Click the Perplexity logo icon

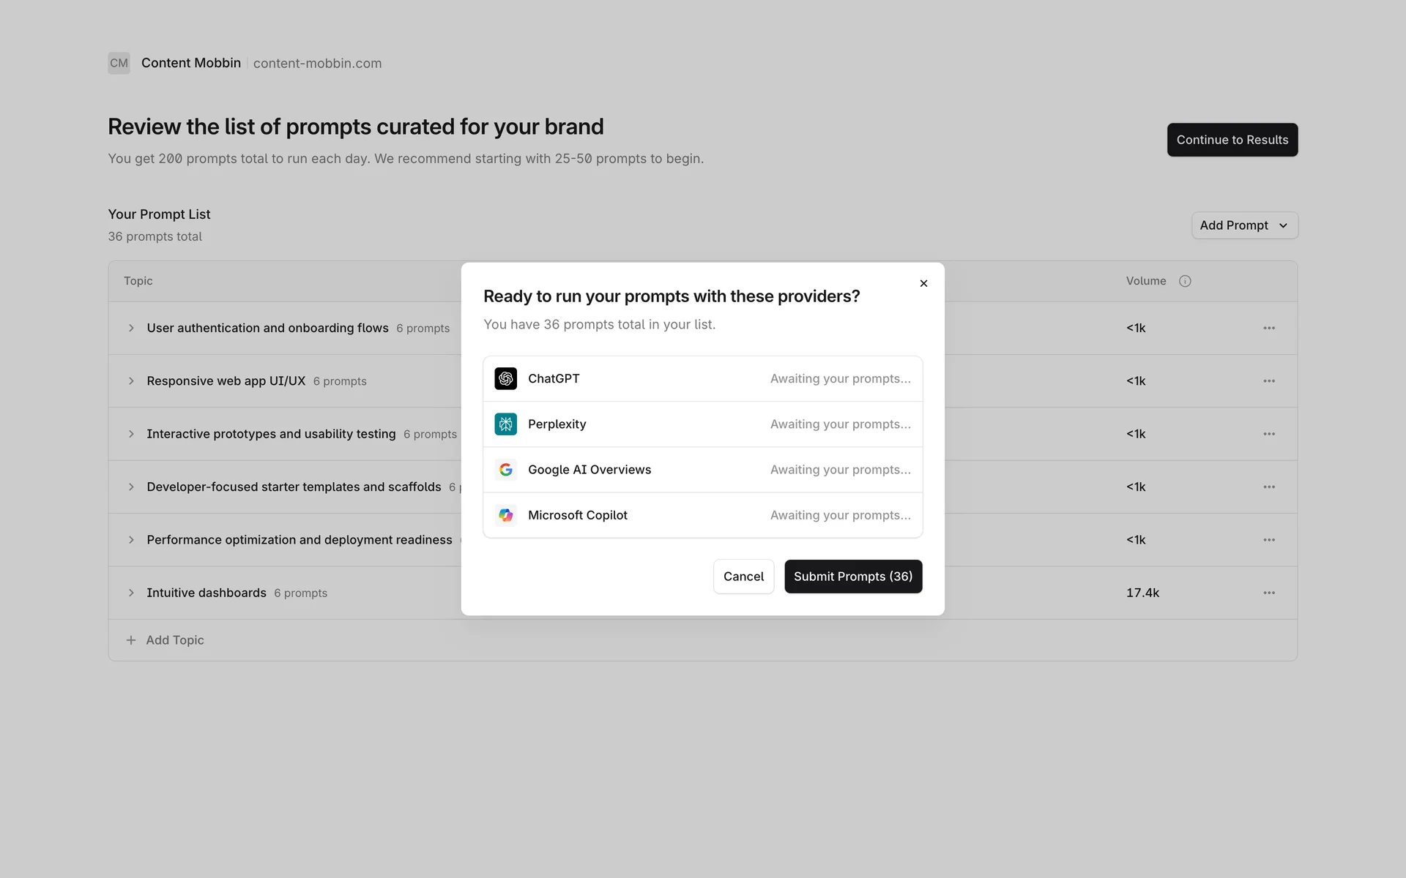coord(505,424)
